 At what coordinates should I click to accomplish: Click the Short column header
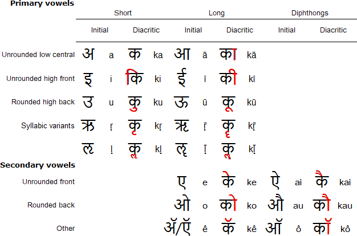click(123, 13)
